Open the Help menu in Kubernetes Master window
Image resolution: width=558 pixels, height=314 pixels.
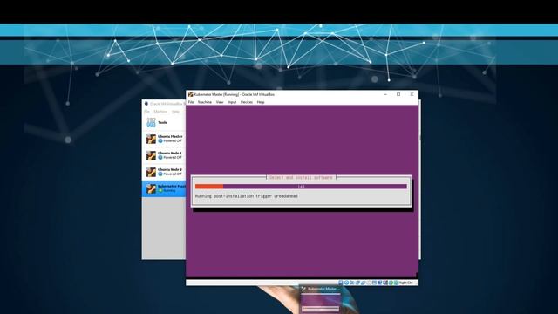[x=261, y=102]
